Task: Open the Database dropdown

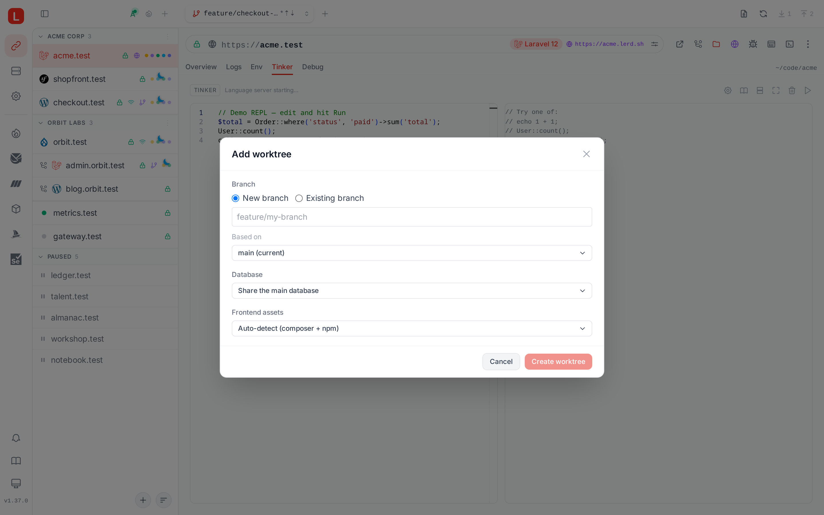Action: coord(412,290)
